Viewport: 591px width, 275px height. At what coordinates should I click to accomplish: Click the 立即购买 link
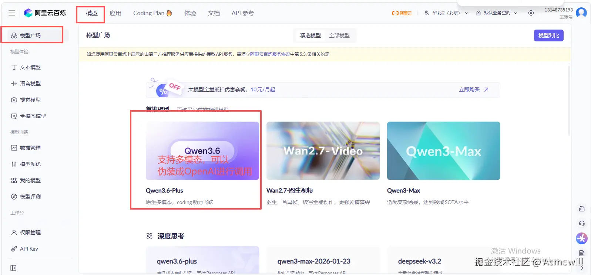point(469,89)
